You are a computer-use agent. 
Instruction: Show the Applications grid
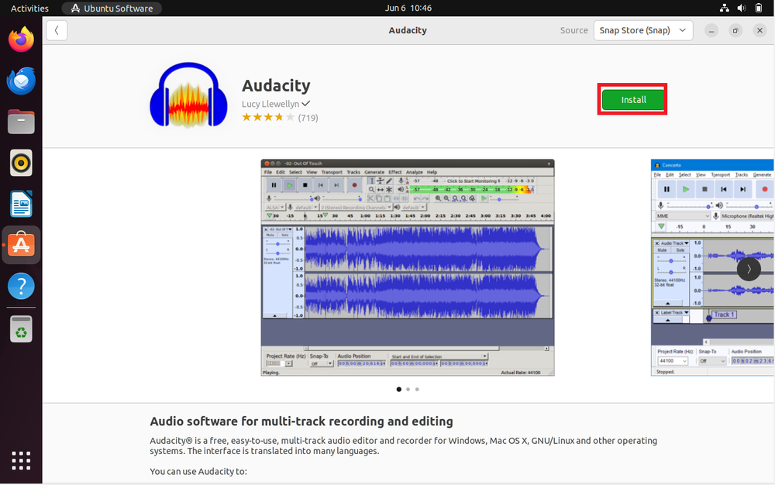[21, 460]
